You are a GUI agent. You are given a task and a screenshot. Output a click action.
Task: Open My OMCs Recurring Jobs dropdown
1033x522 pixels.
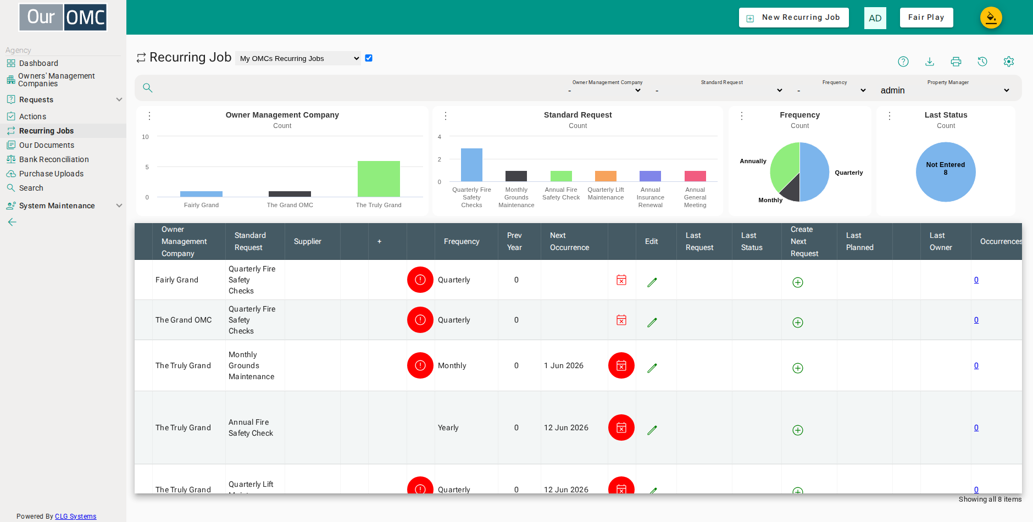tap(298, 58)
